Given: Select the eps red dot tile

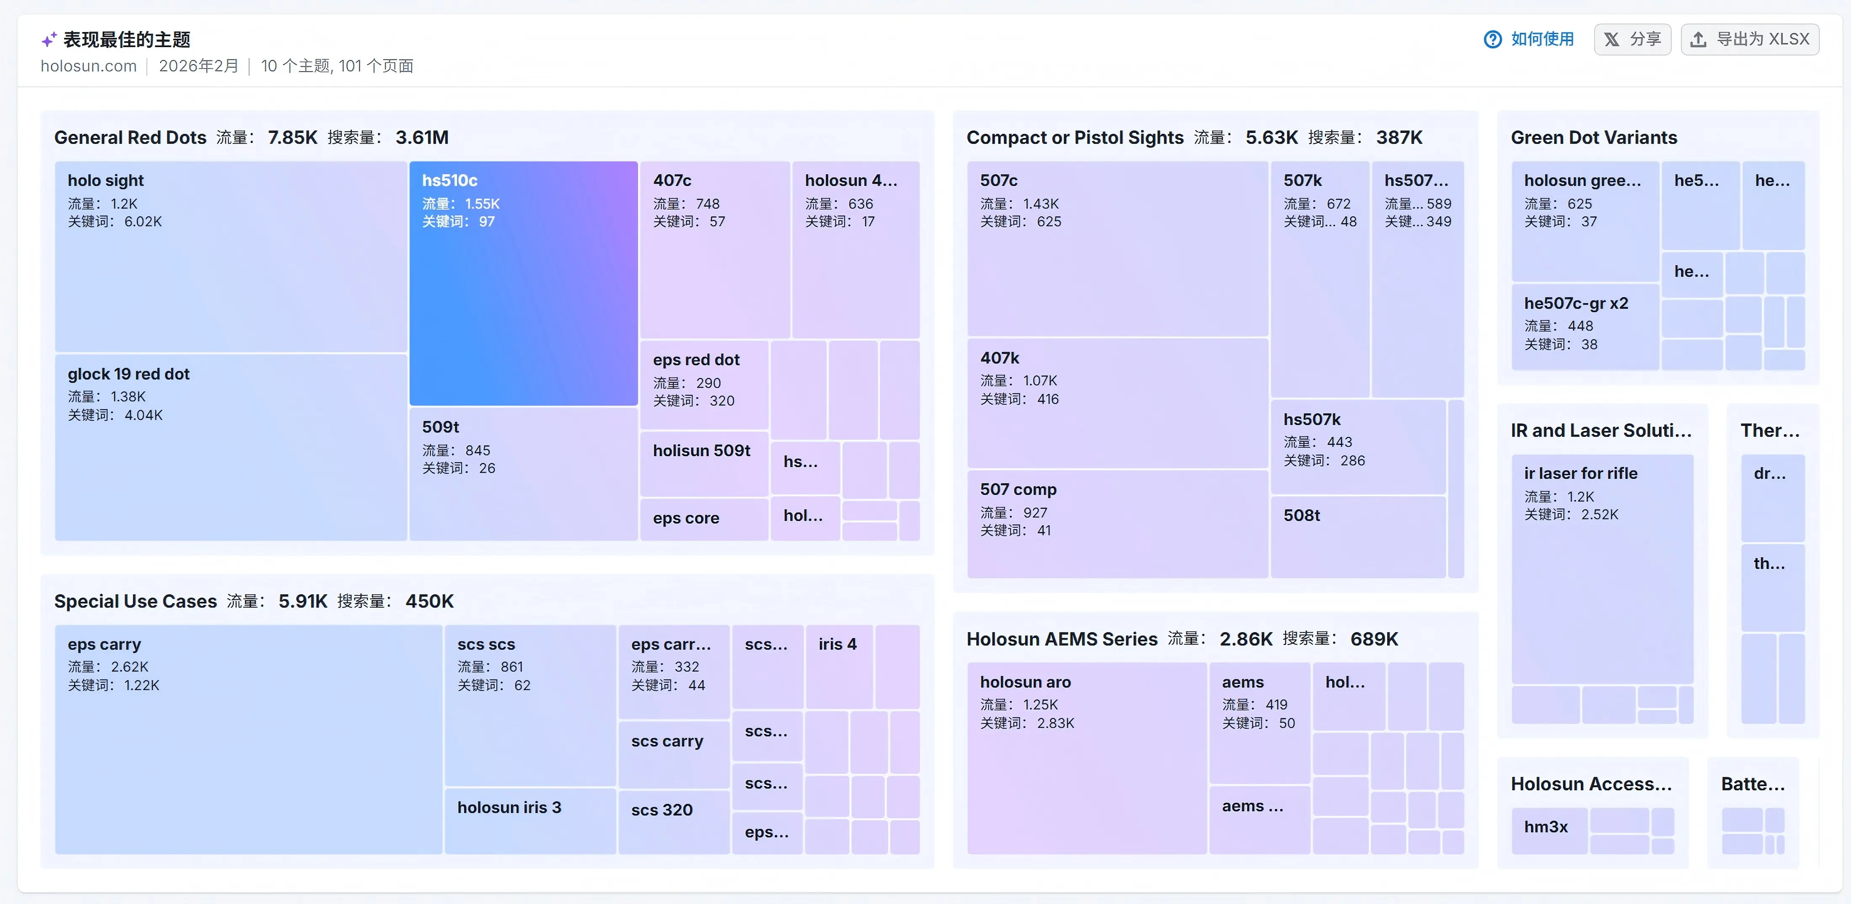Looking at the screenshot, I should point(703,385).
